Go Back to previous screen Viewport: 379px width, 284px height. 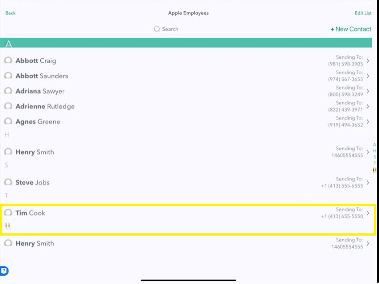(x=10, y=13)
